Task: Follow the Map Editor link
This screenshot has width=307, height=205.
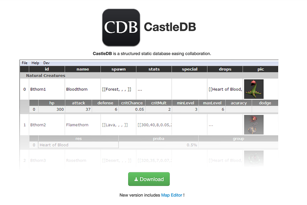Action: coord(172,195)
